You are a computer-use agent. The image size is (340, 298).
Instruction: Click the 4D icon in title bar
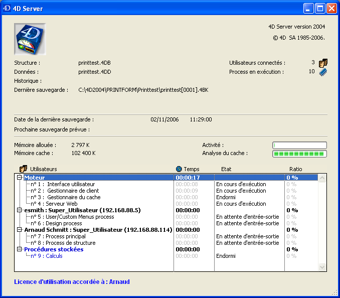[x=7, y=9]
